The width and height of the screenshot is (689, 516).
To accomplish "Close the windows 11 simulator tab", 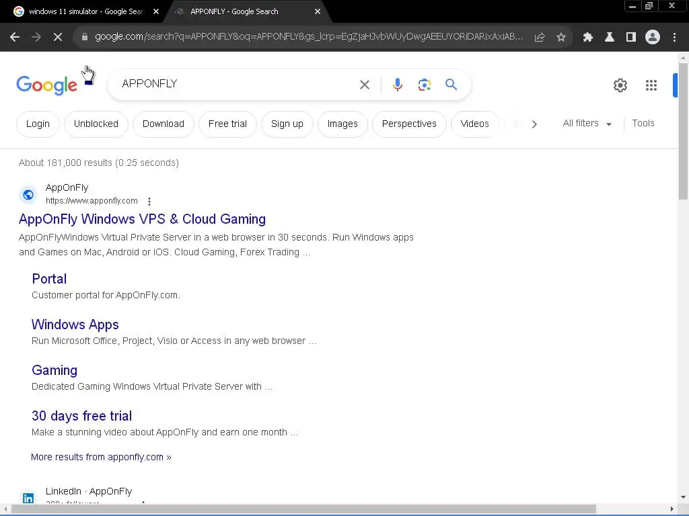I will [x=156, y=11].
